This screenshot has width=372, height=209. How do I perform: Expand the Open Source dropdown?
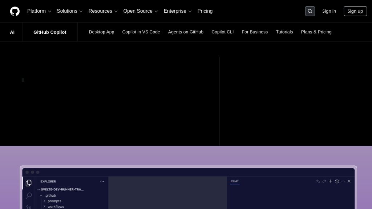pyautogui.click(x=141, y=11)
